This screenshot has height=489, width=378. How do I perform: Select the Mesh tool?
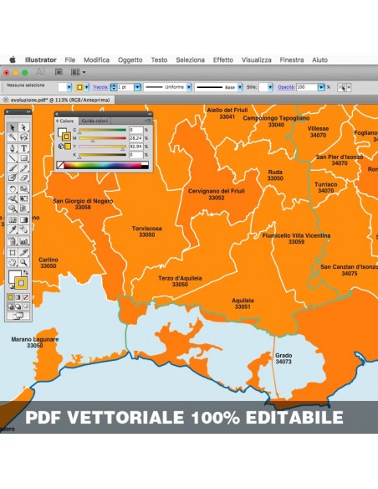[x=13, y=219]
